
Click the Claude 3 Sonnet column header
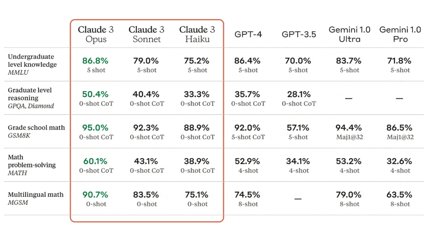pyautogui.click(x=147, y=34)
